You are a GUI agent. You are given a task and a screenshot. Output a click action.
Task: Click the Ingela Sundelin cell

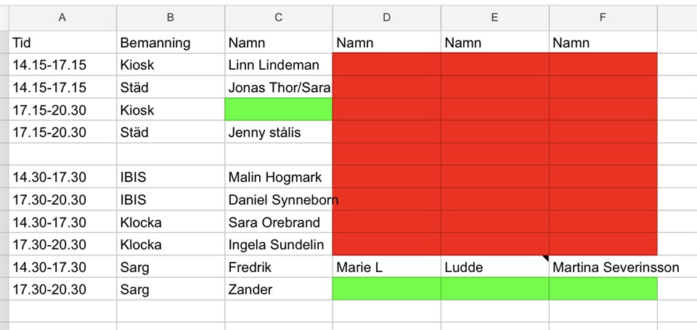click(x=278, y=244)
